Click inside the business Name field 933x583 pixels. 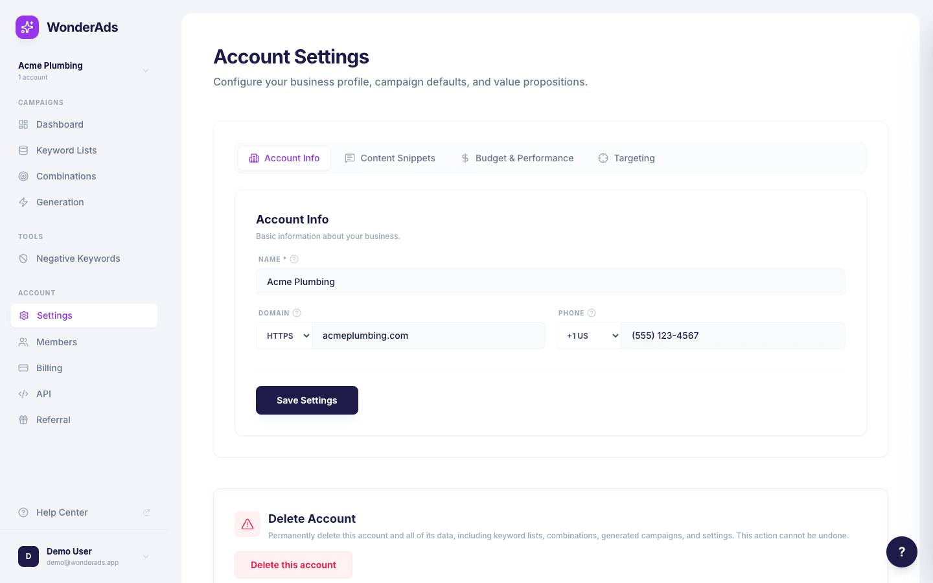pos(551,282)
